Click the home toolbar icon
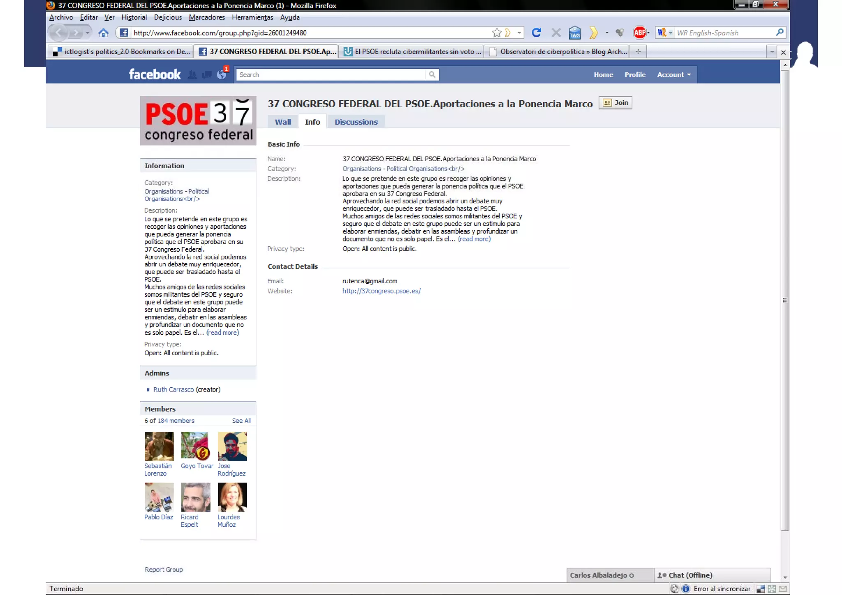 tap(103, 32)
